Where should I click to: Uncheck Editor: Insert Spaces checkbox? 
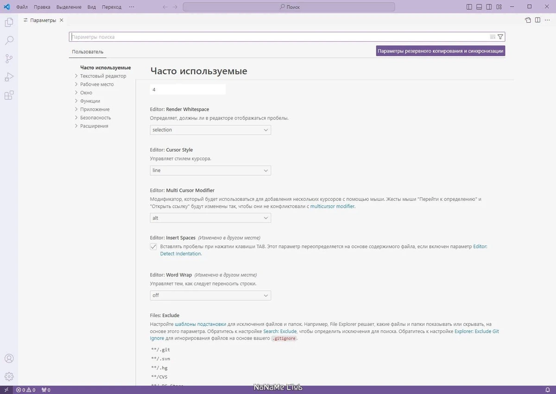pos(153,247)
